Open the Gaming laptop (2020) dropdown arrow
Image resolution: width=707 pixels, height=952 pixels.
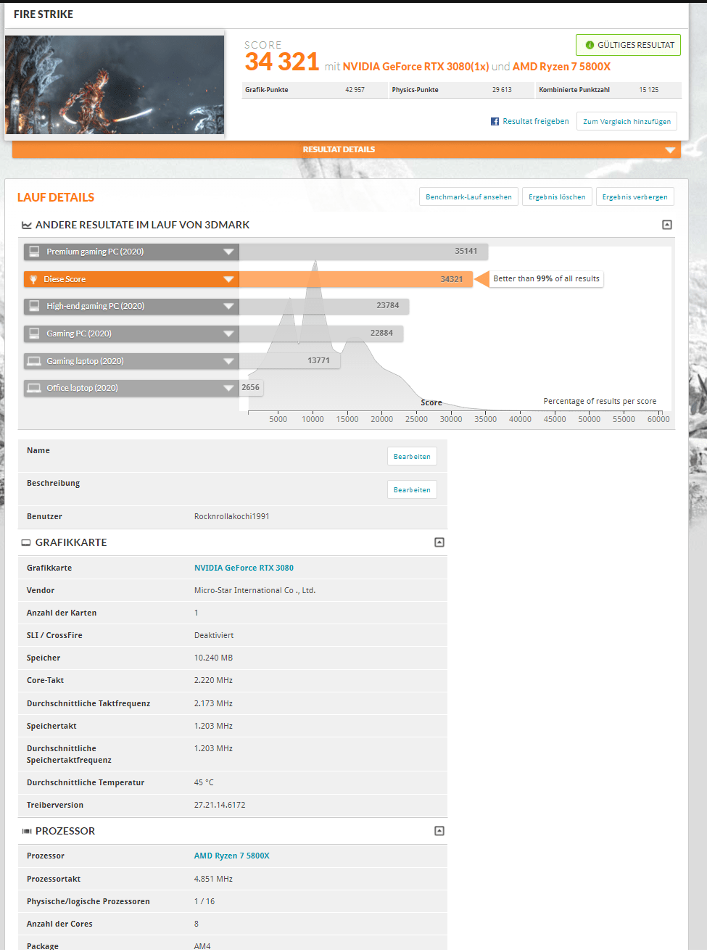click(x=228, y=361)
